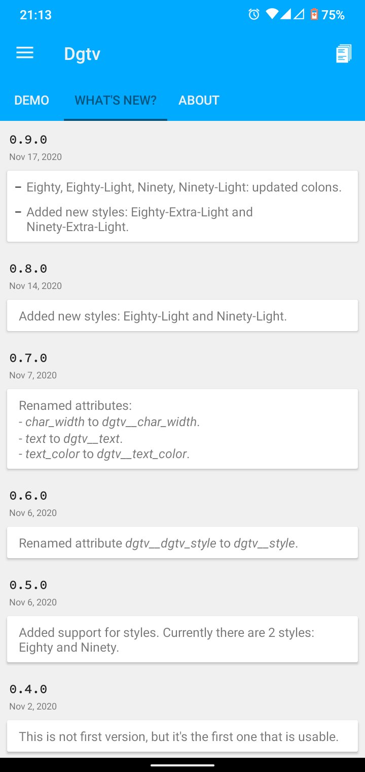Open the ABOUT tab
Screen dimensions: 365x772
(x=199, y=100)
